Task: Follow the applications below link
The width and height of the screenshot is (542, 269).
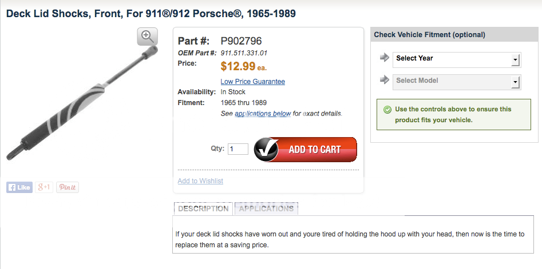Action: (x=263, y=114)
